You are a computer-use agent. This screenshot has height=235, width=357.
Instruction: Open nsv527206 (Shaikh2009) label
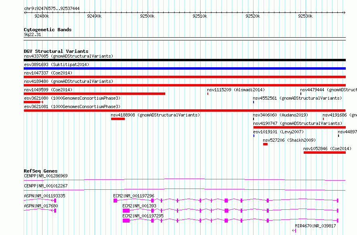pyautogui.click(x=289, y=140)
